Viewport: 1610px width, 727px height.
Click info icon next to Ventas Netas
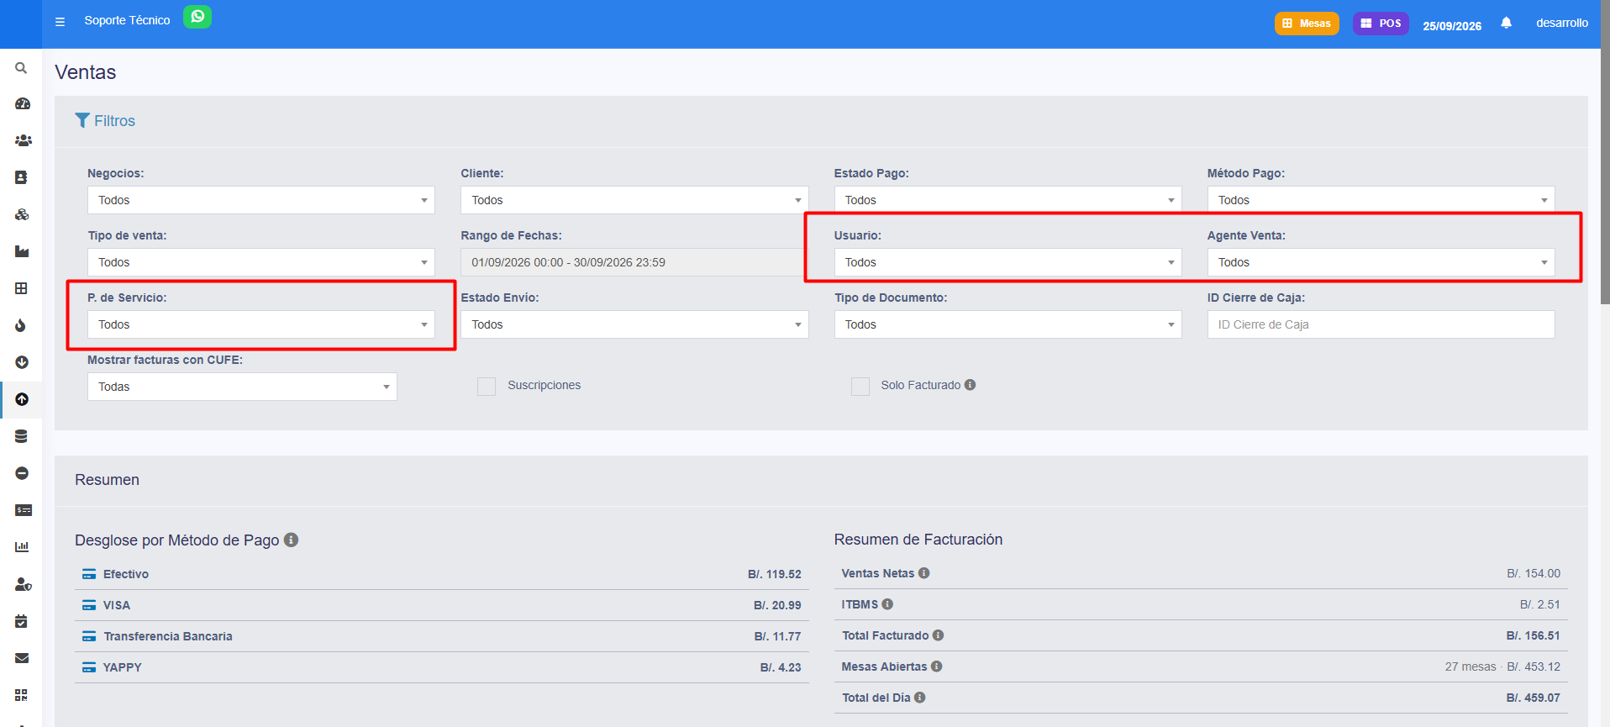coord(923,573)
